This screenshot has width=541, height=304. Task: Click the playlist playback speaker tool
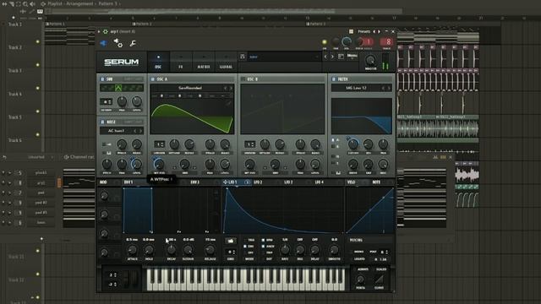pyautogui.click(x=32, y=3)
